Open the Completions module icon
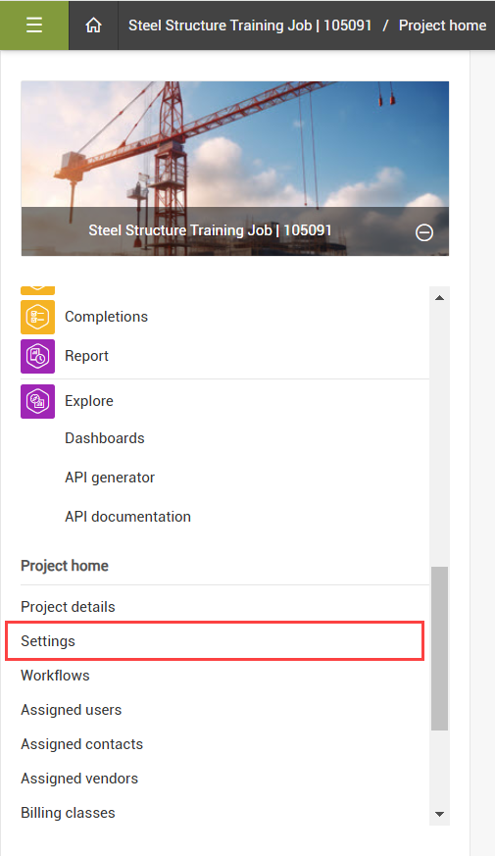Viewport: 495px width, 856px height. [x=37, y=317]
